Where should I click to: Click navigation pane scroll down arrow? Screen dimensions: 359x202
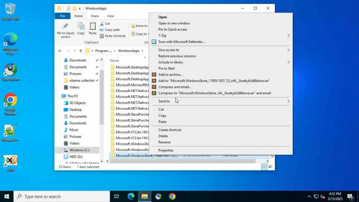pyautogui.click(x=102, y=161)
